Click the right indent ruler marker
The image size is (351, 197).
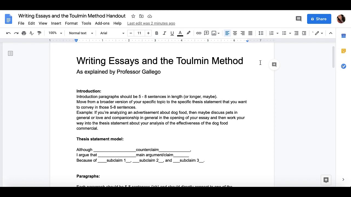tap(247, 40)
